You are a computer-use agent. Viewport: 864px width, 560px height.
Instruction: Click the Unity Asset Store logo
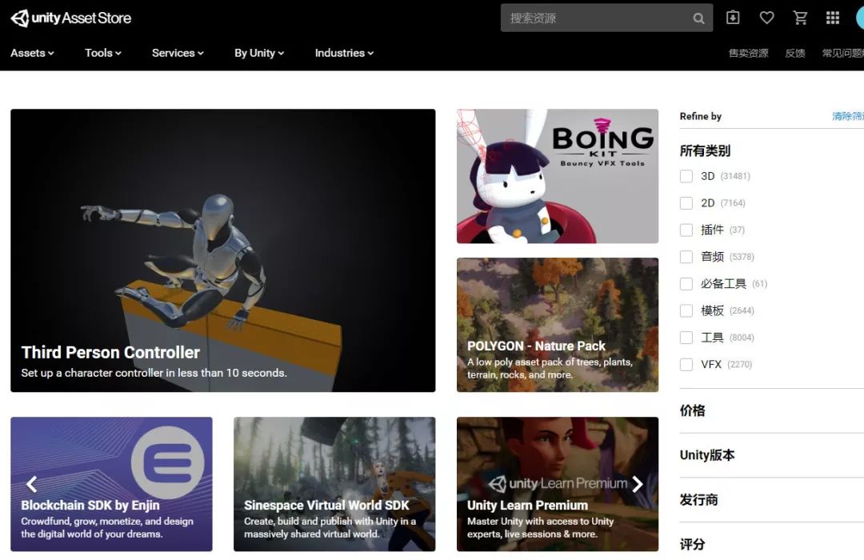(x=71, y=18)
